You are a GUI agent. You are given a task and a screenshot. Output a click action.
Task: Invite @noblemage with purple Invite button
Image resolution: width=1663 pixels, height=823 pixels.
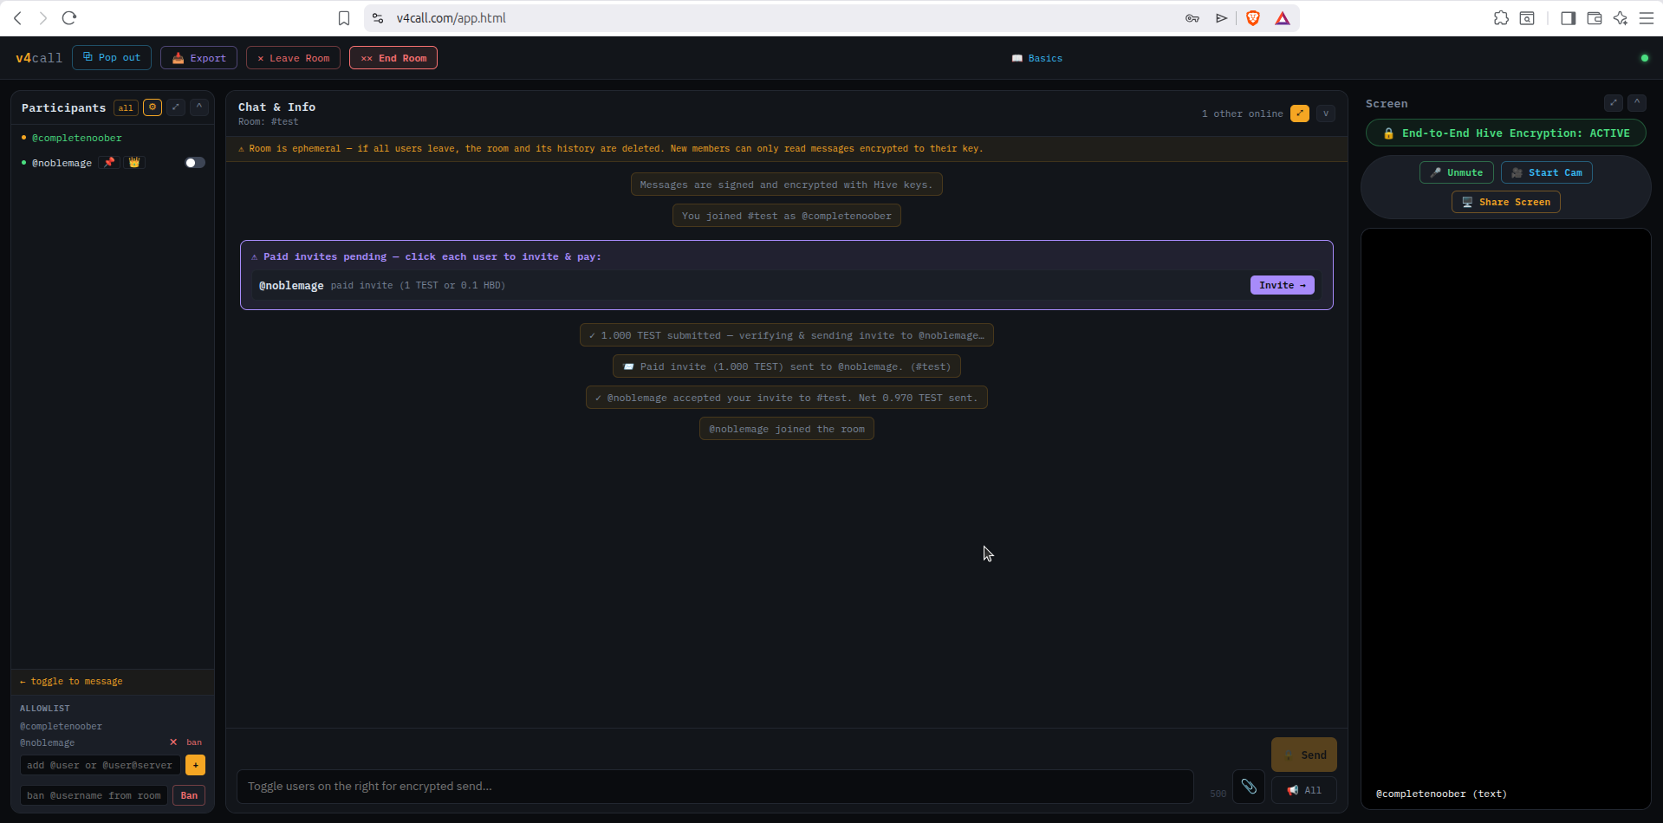pos(1283,285)
